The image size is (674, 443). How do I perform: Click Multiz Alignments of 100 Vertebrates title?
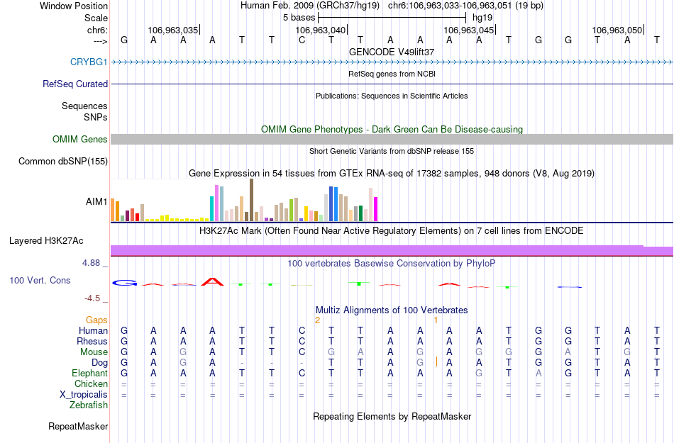click(392, 310)
